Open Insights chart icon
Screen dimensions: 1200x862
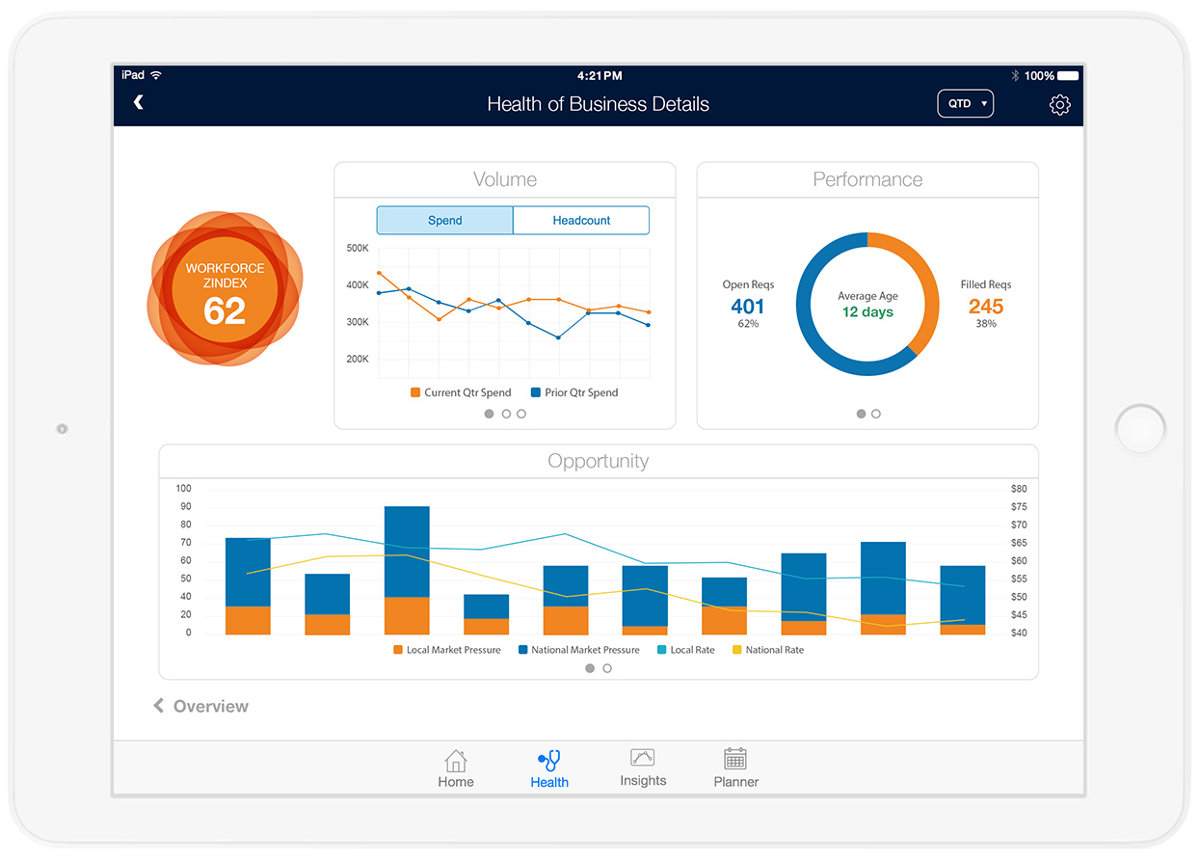click(x=643, y=758)
